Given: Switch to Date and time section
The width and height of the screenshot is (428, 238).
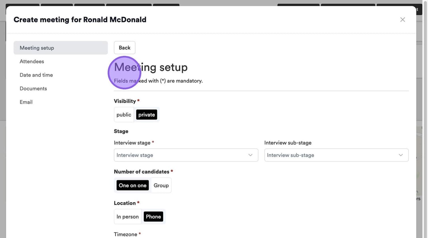Looking at the screenshot, I should point(36,75).
